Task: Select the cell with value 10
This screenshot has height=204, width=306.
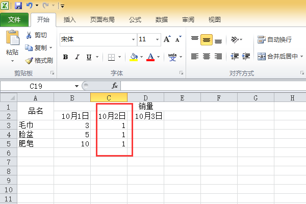Action: point(72,143)
